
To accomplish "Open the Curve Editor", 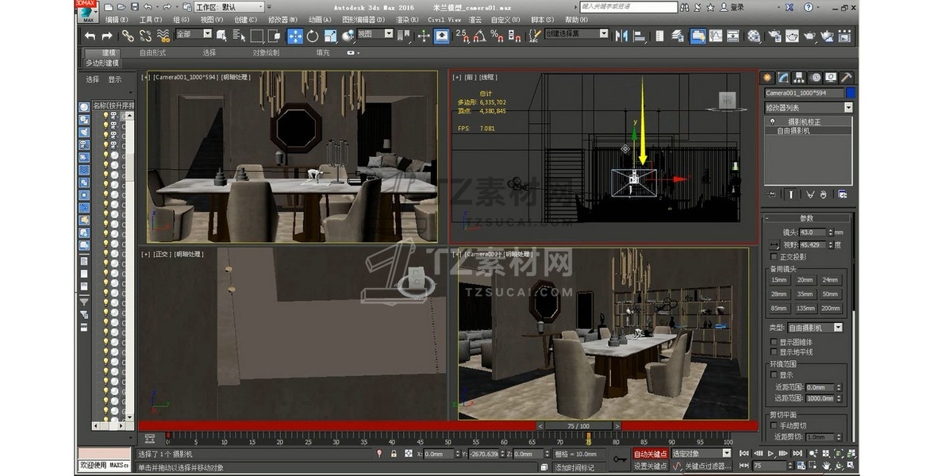I will (x=716, y=36).
